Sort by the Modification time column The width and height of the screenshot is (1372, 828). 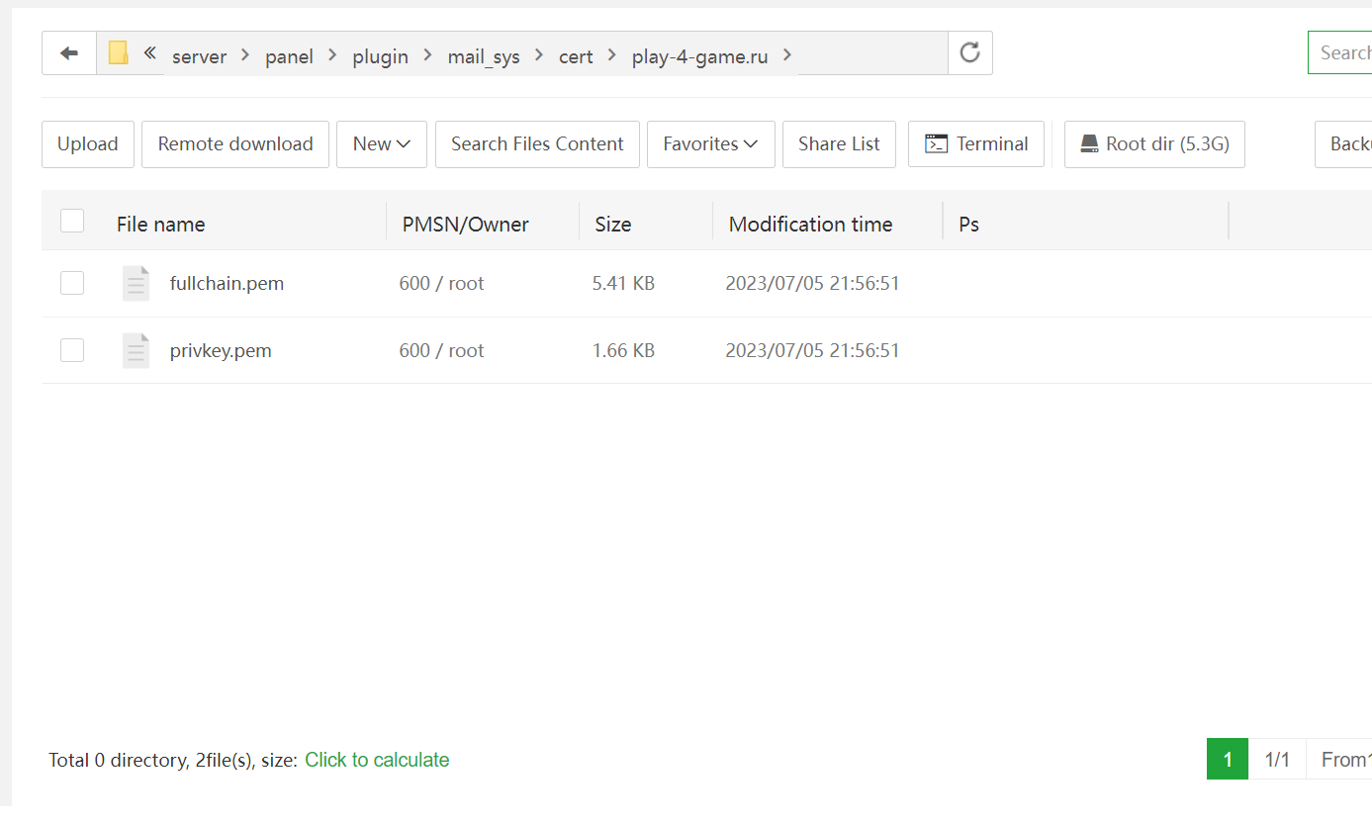[x=810, y=225]
